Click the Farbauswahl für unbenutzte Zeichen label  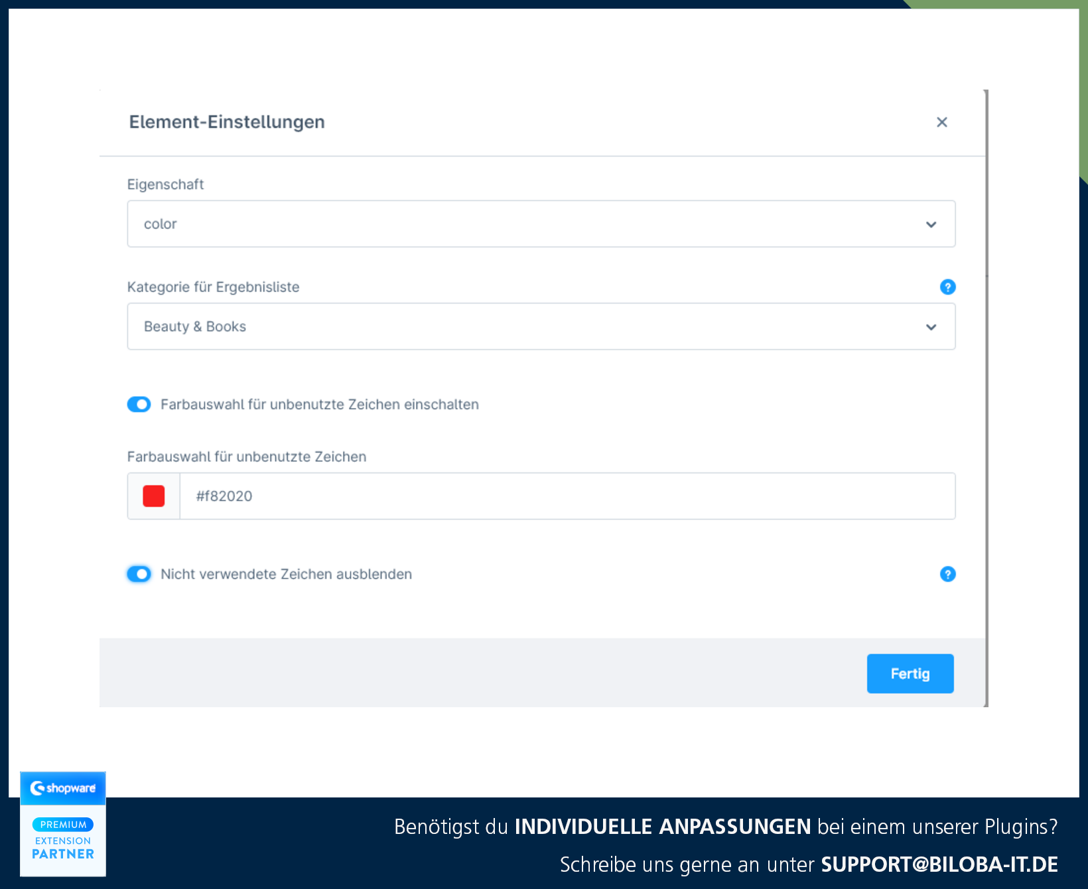(247, 456)
